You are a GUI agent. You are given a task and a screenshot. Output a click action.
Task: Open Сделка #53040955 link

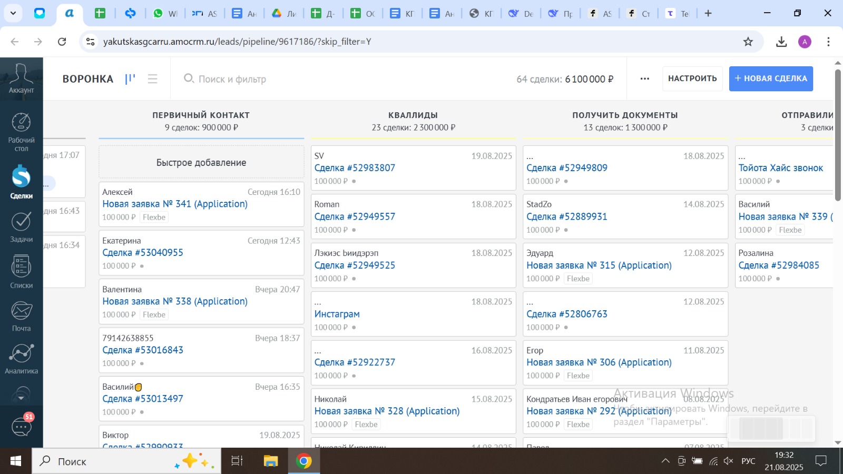143,252
